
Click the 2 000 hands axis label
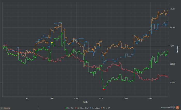click(101, 98)
